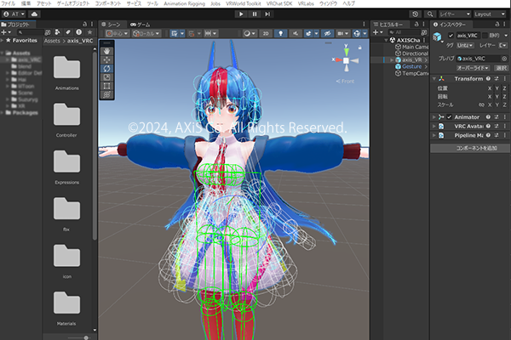Image resolution: width=511 pixels, height=340 pixels.
Task: Select the Move tool in scene toolbar
Action: (106, 59)
